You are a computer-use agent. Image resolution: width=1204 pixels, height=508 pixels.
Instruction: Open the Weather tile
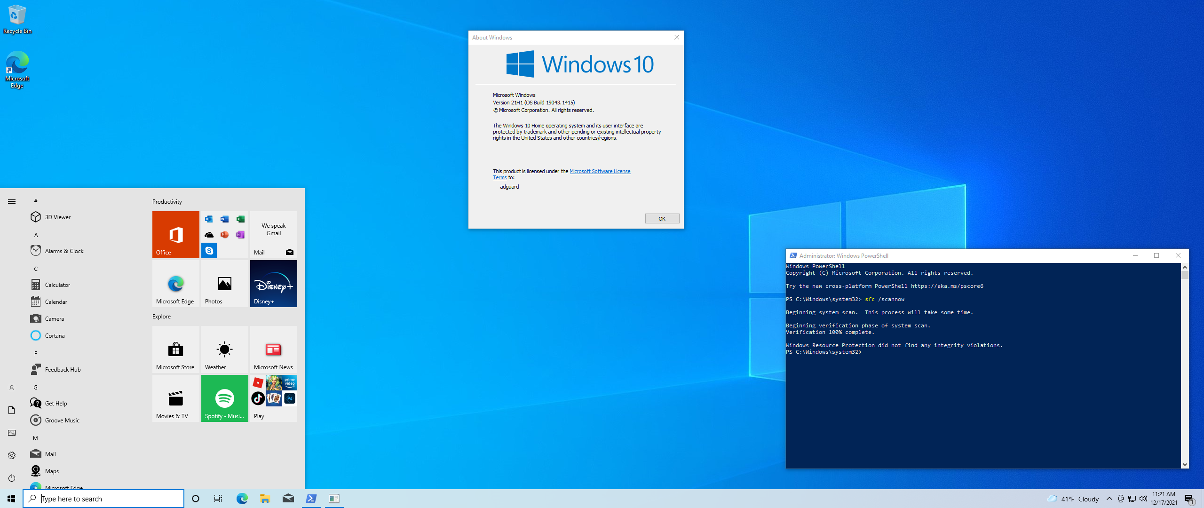pyautogui.click(x=224, y=349)
